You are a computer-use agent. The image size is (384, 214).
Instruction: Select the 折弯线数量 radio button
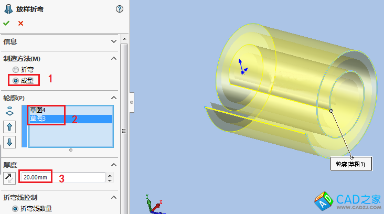(16, 209)
